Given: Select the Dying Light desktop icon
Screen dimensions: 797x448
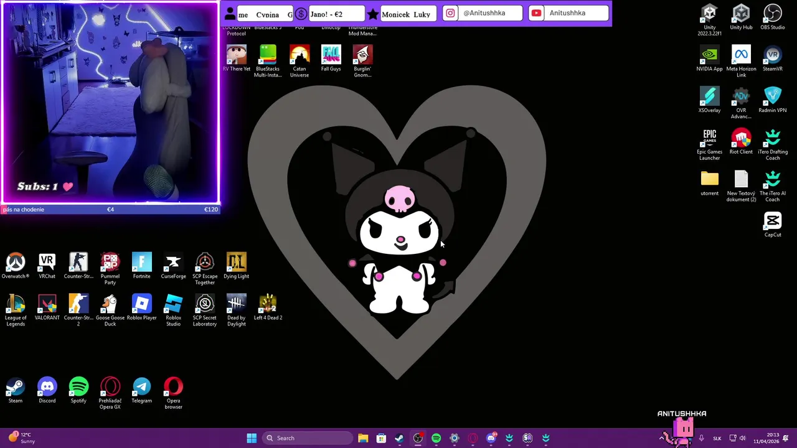Looking at the screenshot, I should pos(236,266).
